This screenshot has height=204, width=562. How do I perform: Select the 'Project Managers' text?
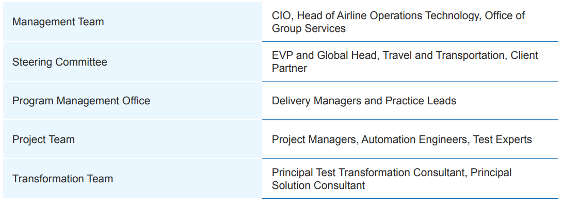point(314,139)
